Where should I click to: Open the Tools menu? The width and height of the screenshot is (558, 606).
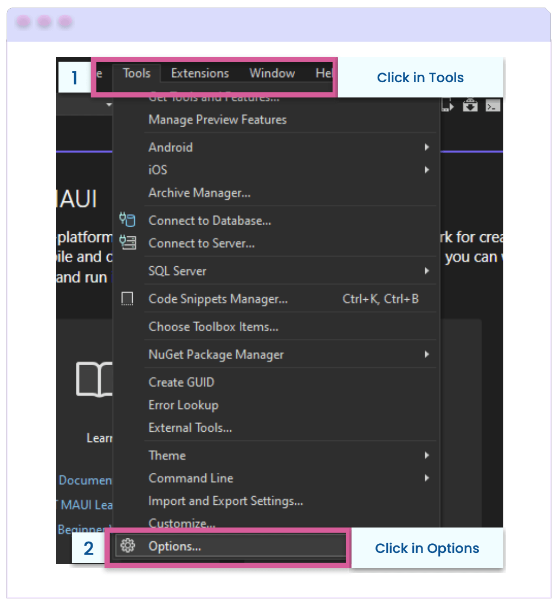pyautogui.click(x=136, y=73)
